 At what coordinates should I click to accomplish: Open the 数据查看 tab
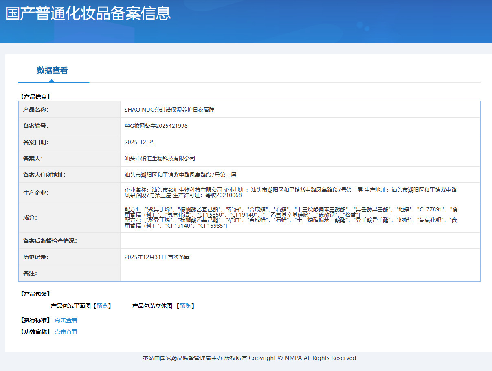click(52, 70)
